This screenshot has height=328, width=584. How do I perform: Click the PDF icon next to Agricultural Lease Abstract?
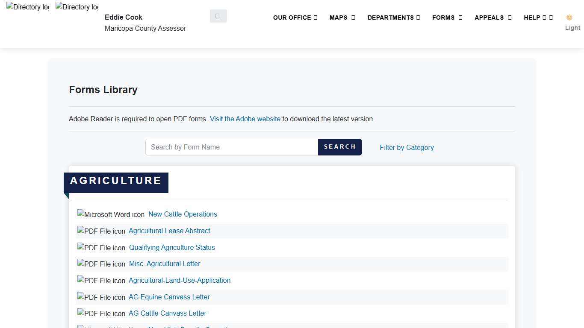click(x=101, y=231)
